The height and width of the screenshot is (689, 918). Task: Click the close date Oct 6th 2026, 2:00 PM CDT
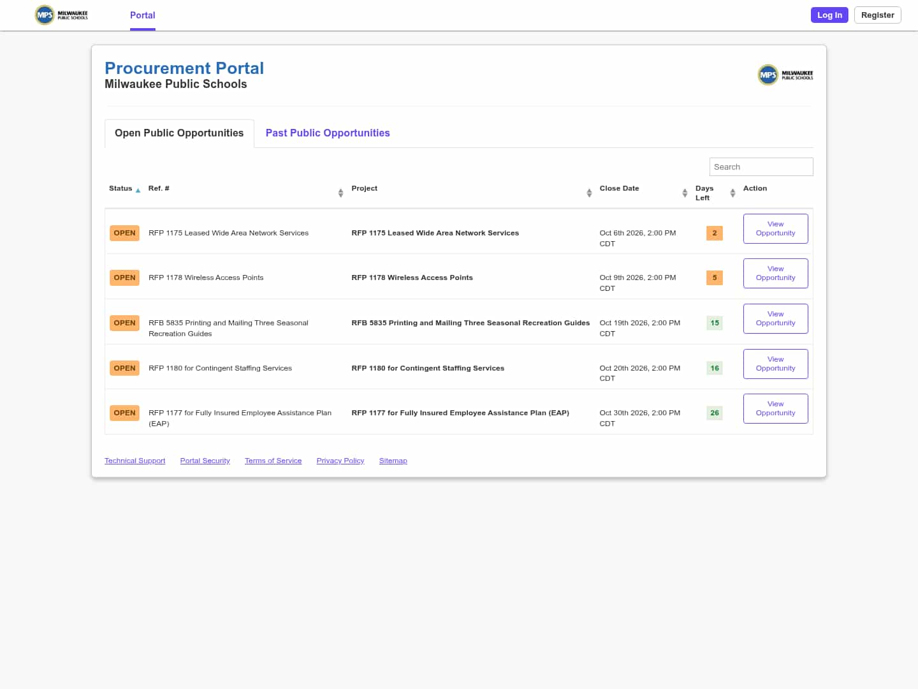[x=638, y=238]
